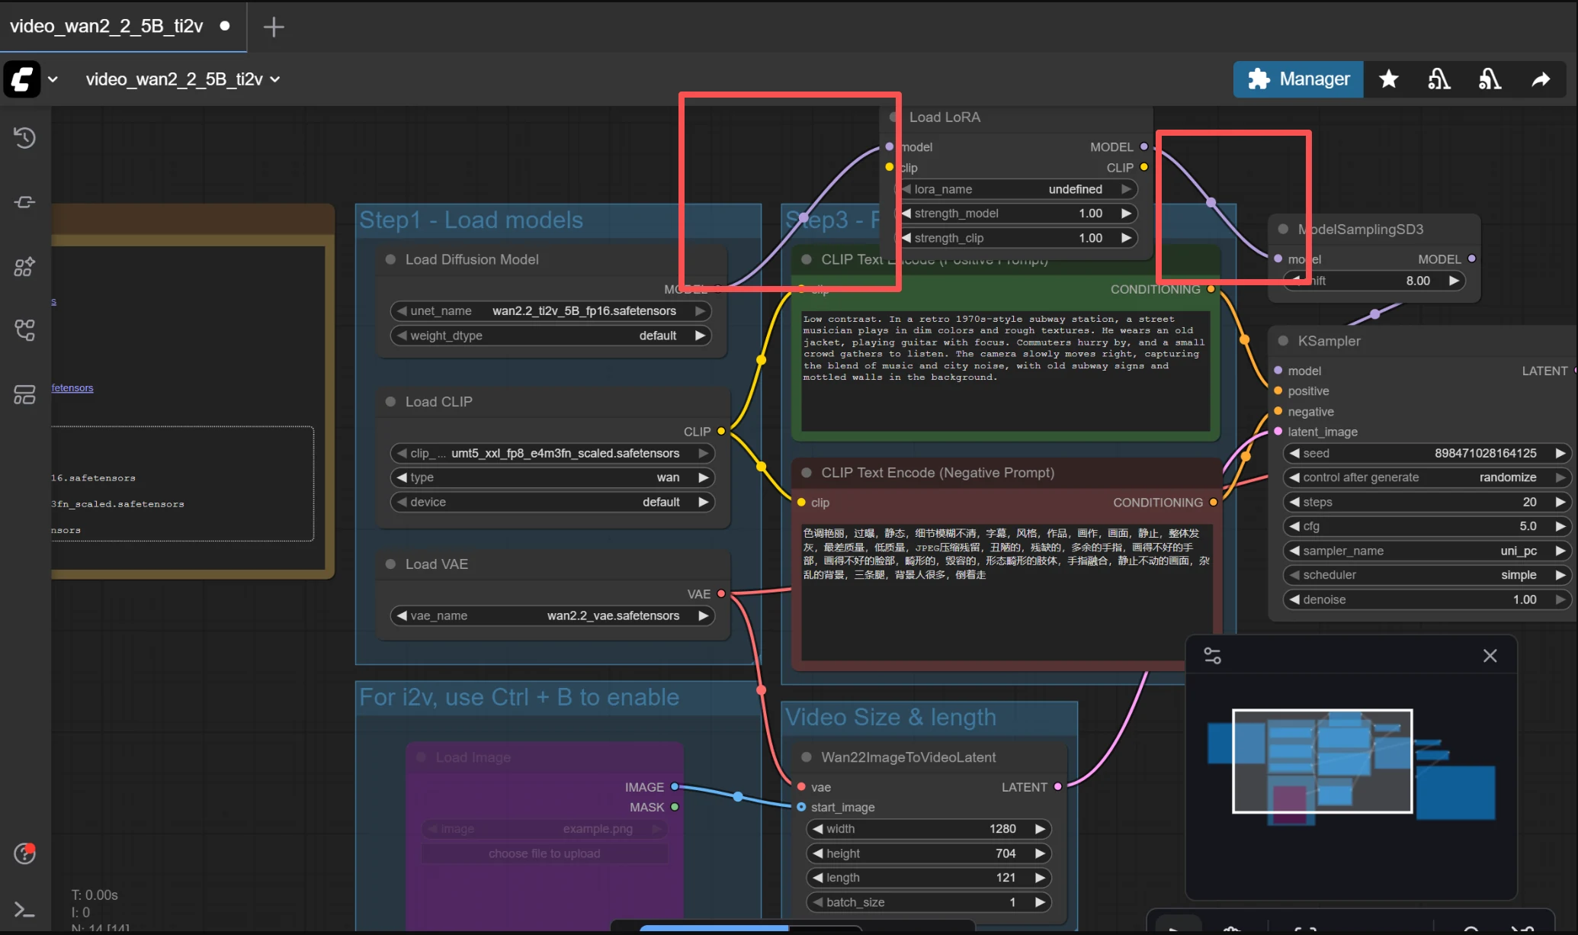Open the workflows sidebar panel
The width and height of the screenshot is (1578, 935).
coord(25,394)
